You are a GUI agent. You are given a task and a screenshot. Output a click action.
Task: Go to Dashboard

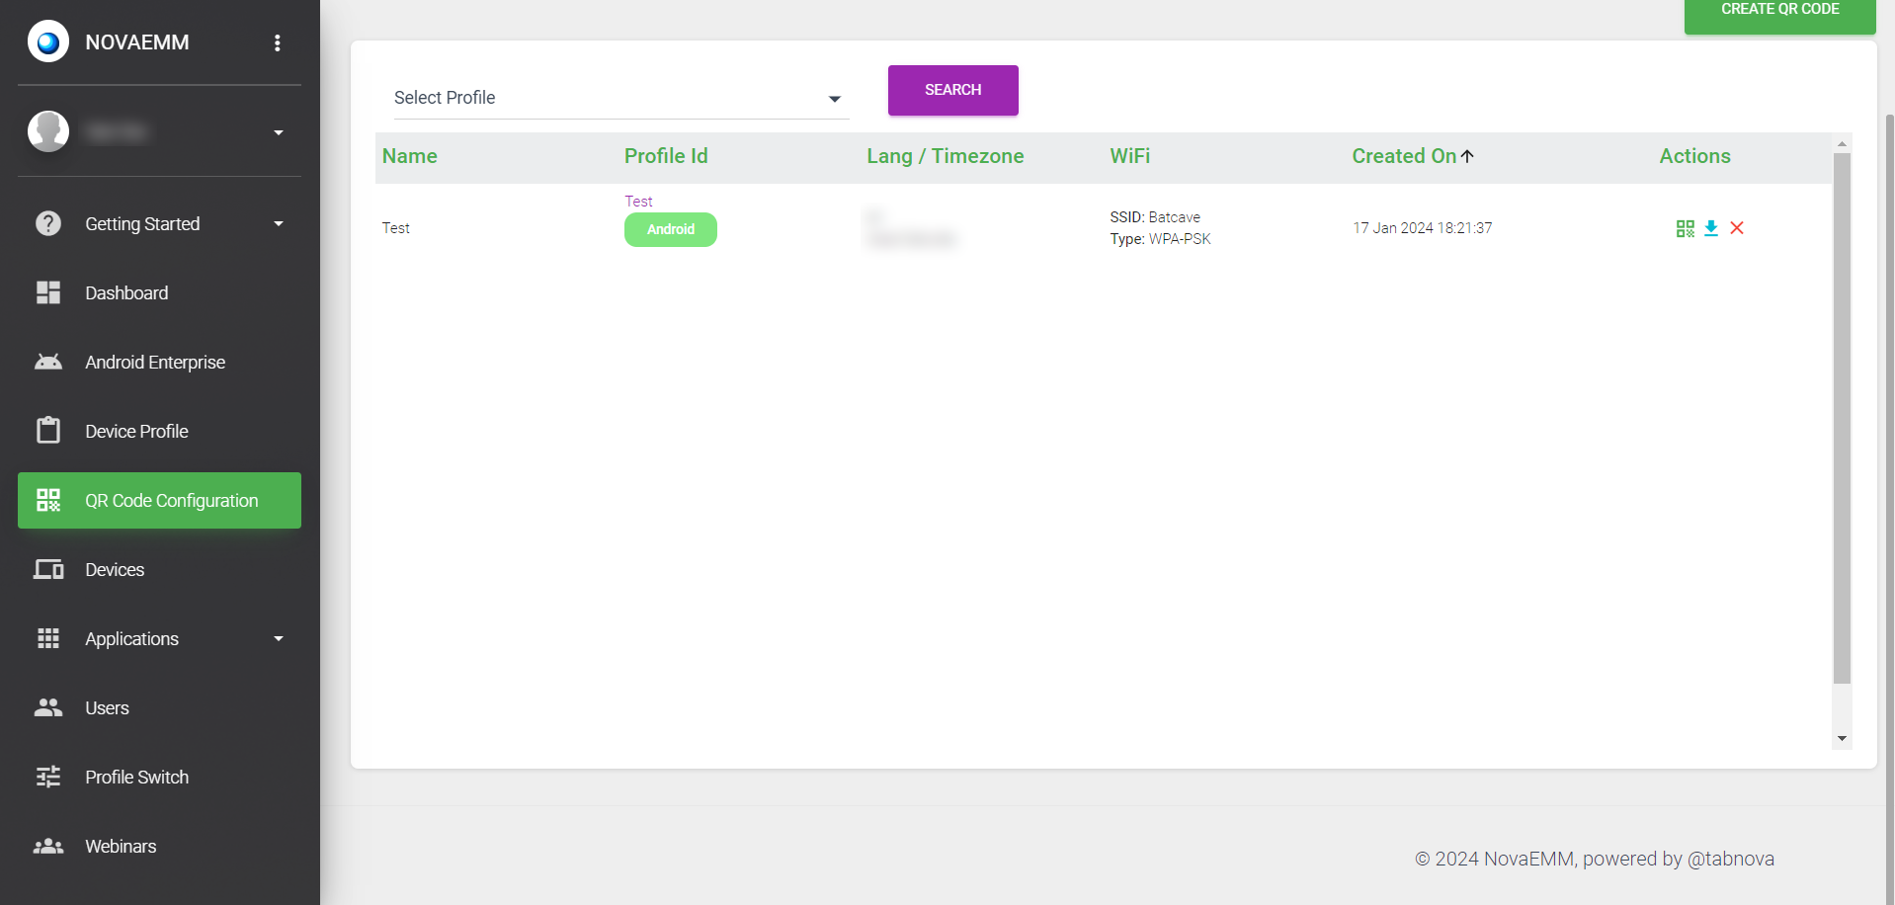[x=126, y=293]
